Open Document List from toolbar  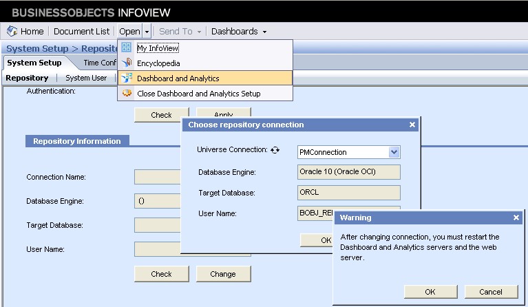(81, 32)
